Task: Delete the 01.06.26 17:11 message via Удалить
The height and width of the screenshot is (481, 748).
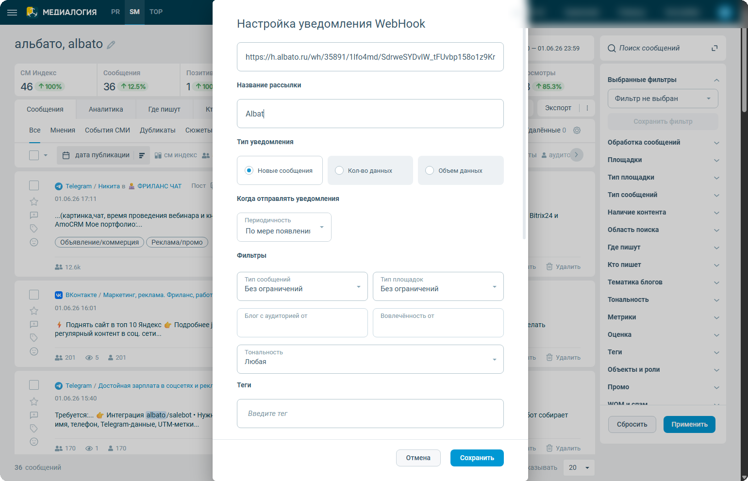Action: click(x=563, y=267)
